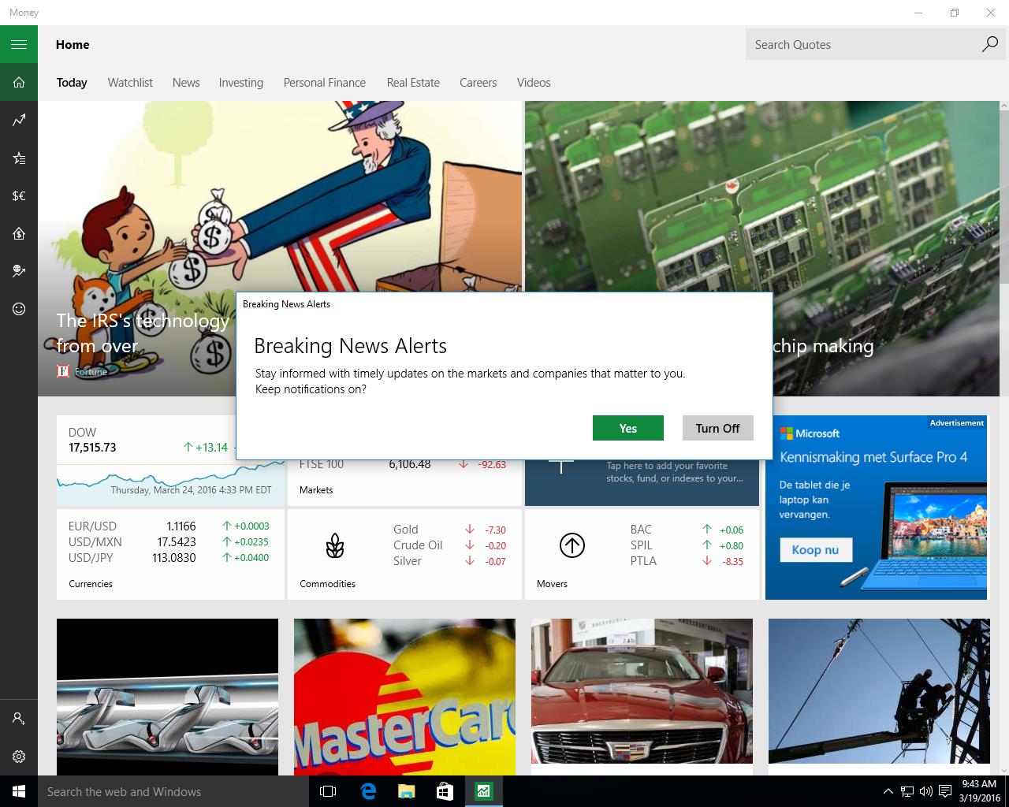Open the hamburger navigation menu
1009x807 pixels.
(19, 45)
